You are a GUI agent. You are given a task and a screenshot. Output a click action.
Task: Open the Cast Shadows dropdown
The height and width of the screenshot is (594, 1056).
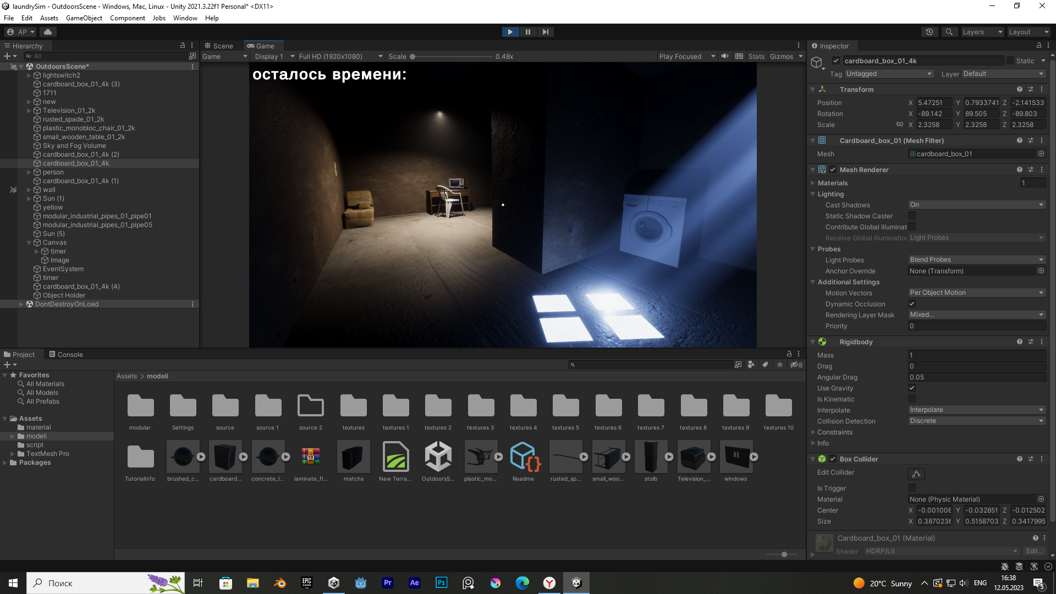point(977,205)
